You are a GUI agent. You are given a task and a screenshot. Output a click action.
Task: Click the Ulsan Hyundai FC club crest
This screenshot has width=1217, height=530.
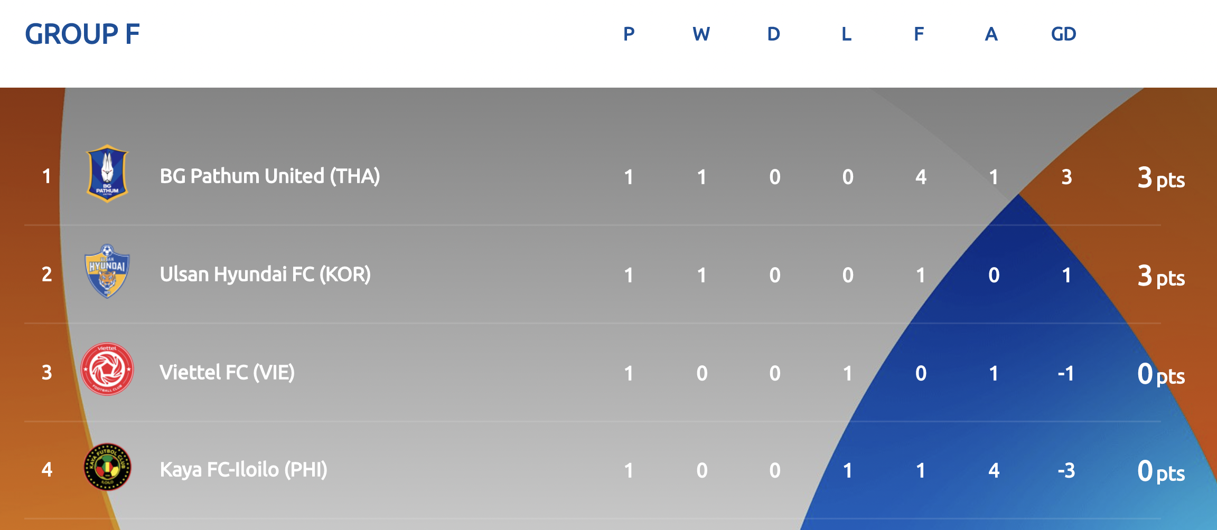[x=107, y=271]
